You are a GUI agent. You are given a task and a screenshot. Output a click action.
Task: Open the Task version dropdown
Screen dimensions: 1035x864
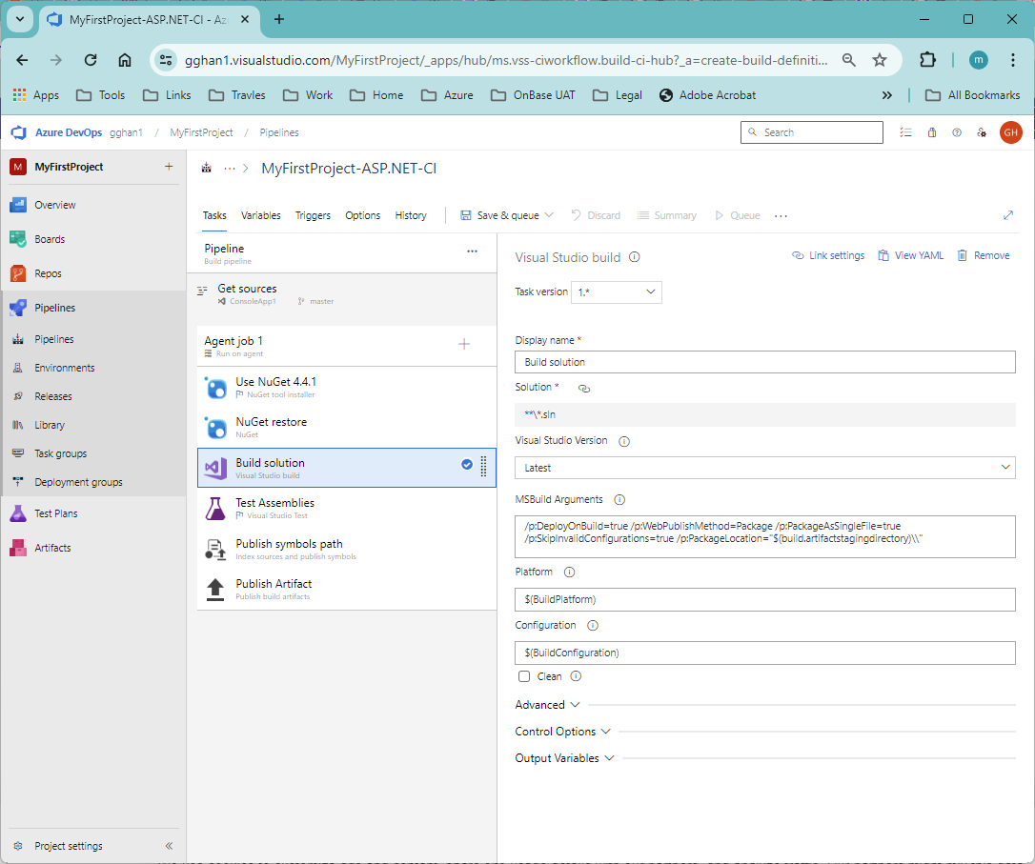pyautogui.click(x=616, y=291)
